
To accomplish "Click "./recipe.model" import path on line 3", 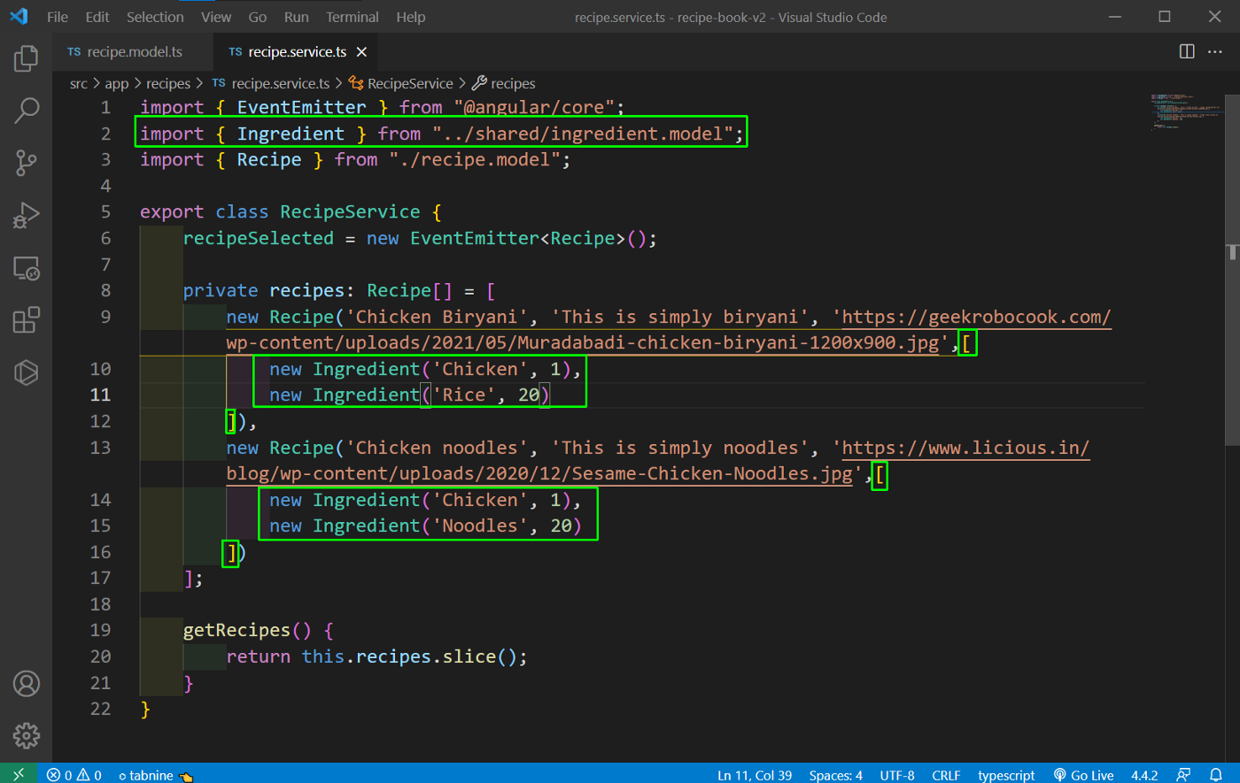I will pos(475,160).
